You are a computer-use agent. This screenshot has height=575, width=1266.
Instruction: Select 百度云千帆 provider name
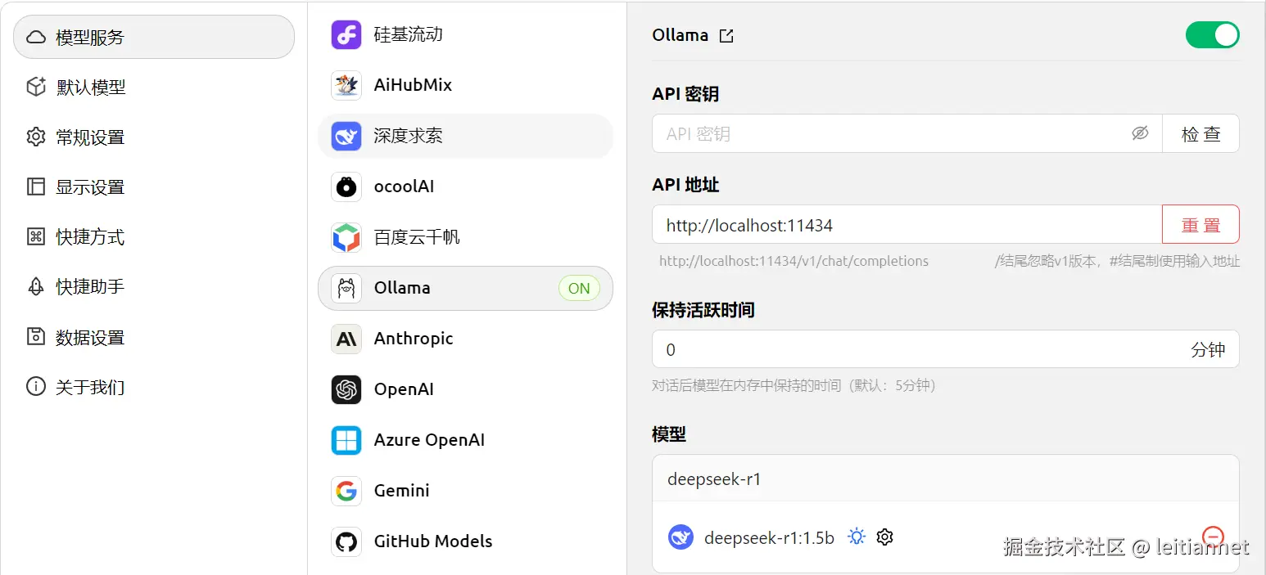[x=417, y=237]
